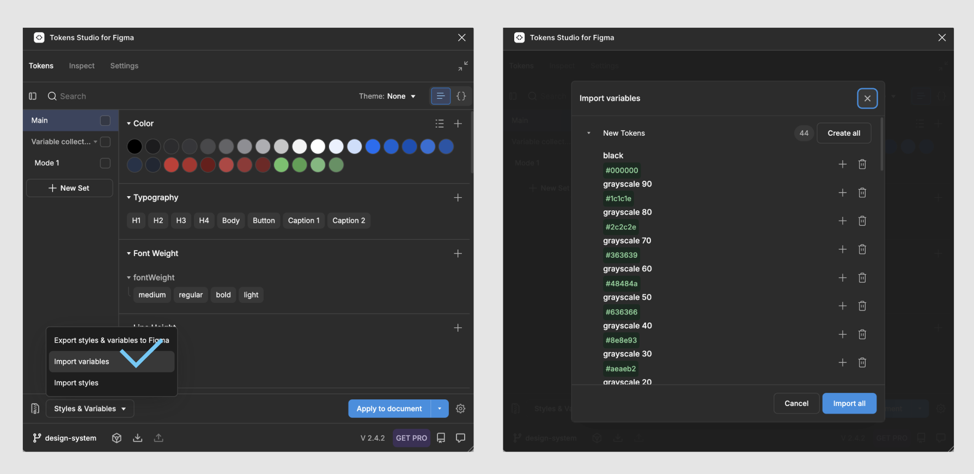Add the grayscale 40 token individually
The image size is (974, 474).
[x=843, y=334]
